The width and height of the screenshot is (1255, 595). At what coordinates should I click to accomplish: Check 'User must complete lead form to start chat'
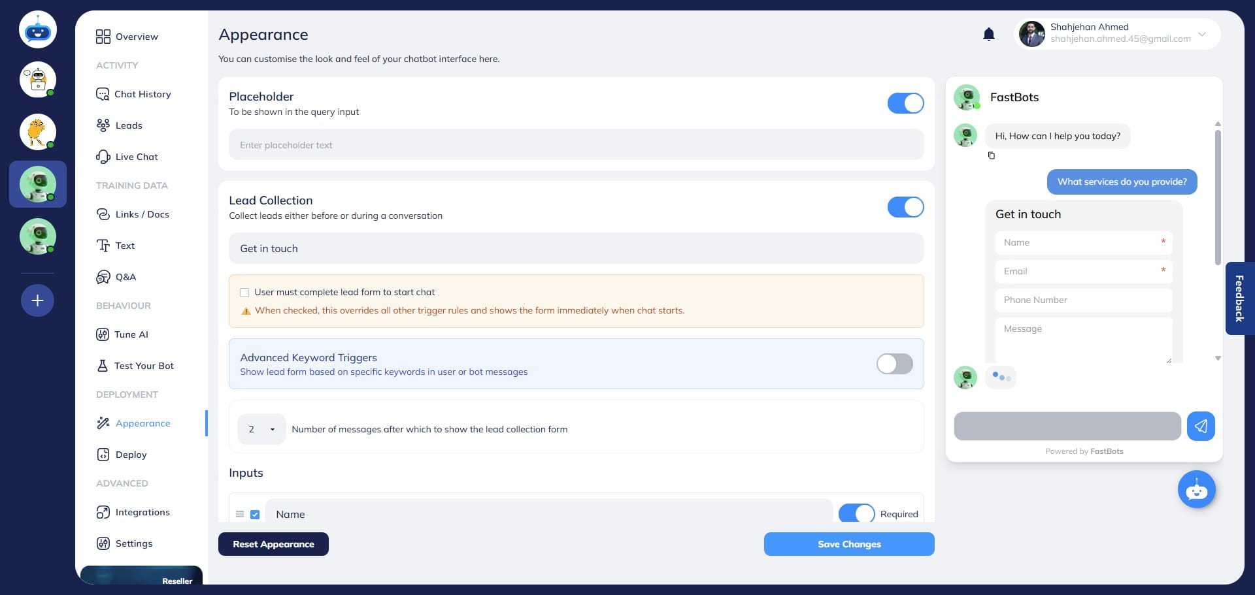pos(244,292)
